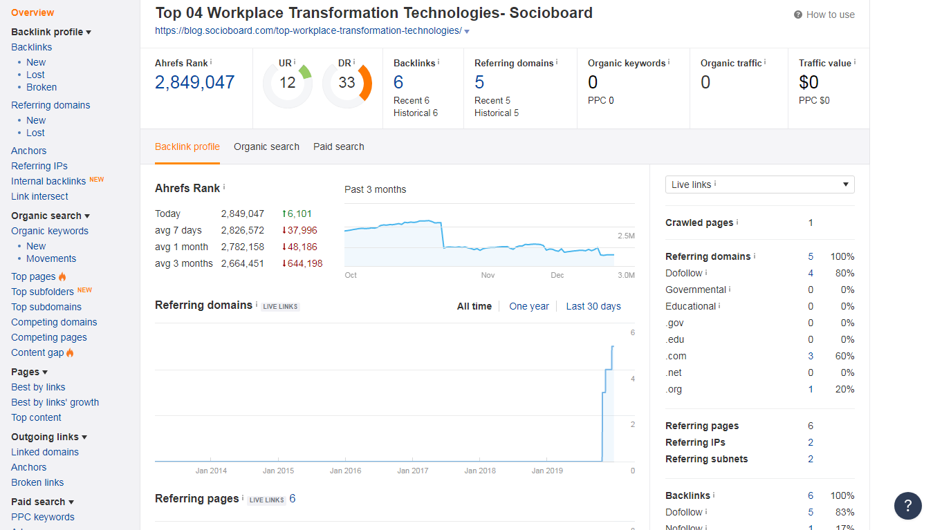Show referring domains for Last 30 days
The image size is (933, 530).
click(593, 306)
